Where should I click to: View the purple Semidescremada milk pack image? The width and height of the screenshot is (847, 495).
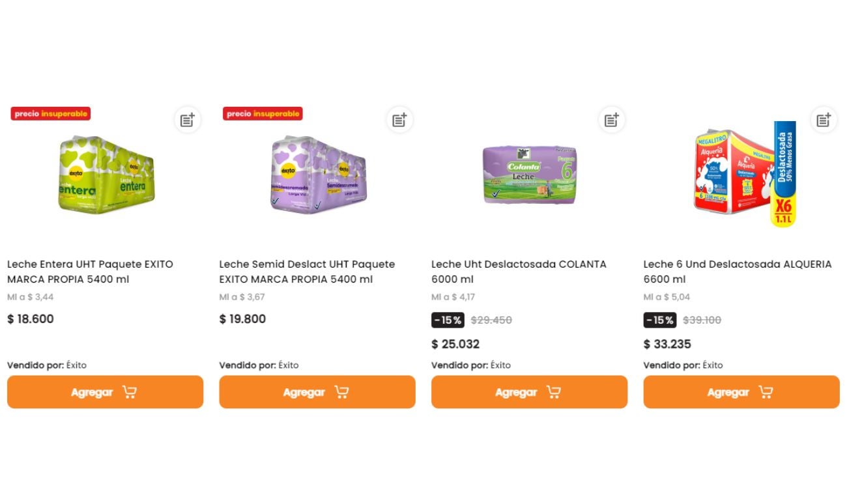318,174
